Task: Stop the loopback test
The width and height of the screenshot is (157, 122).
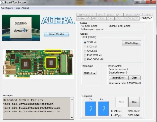Action: click(134, 102)
